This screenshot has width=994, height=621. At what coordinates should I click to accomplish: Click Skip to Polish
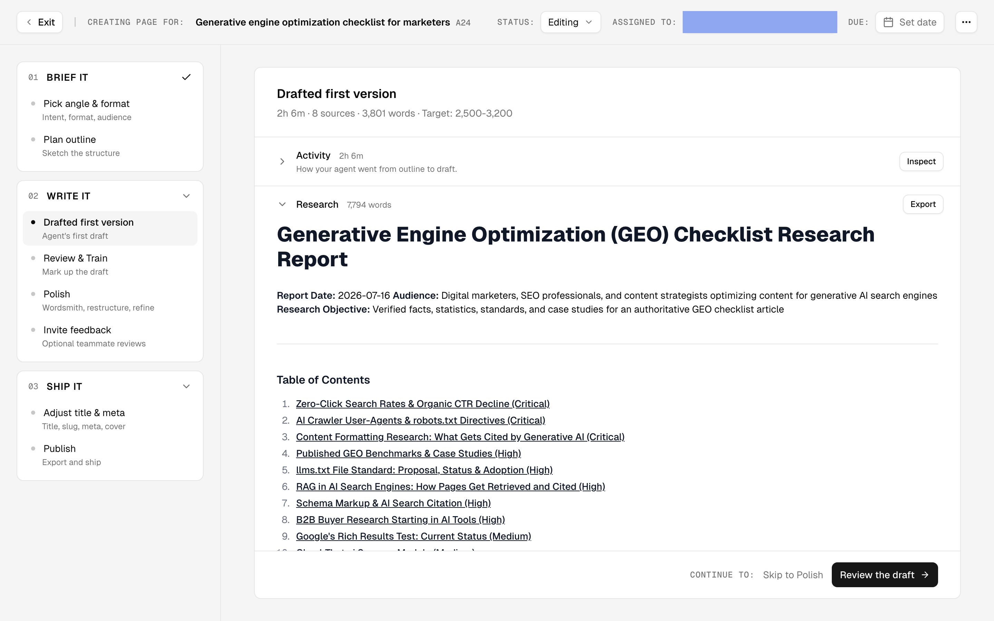coord(793,575)
